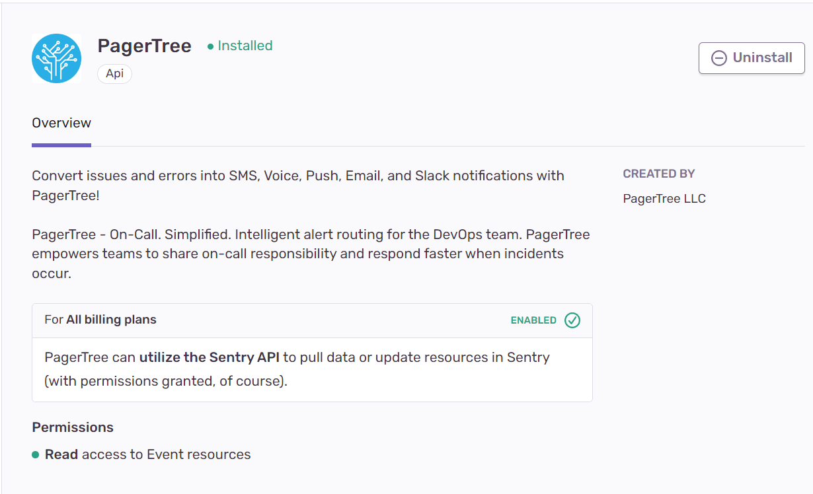813x494 pixels.
Task: Click the PagerTree logo icon
Action: [56, 58]
